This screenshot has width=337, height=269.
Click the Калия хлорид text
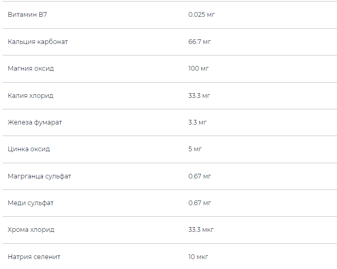pyautogui.click(x=30, y=95)
